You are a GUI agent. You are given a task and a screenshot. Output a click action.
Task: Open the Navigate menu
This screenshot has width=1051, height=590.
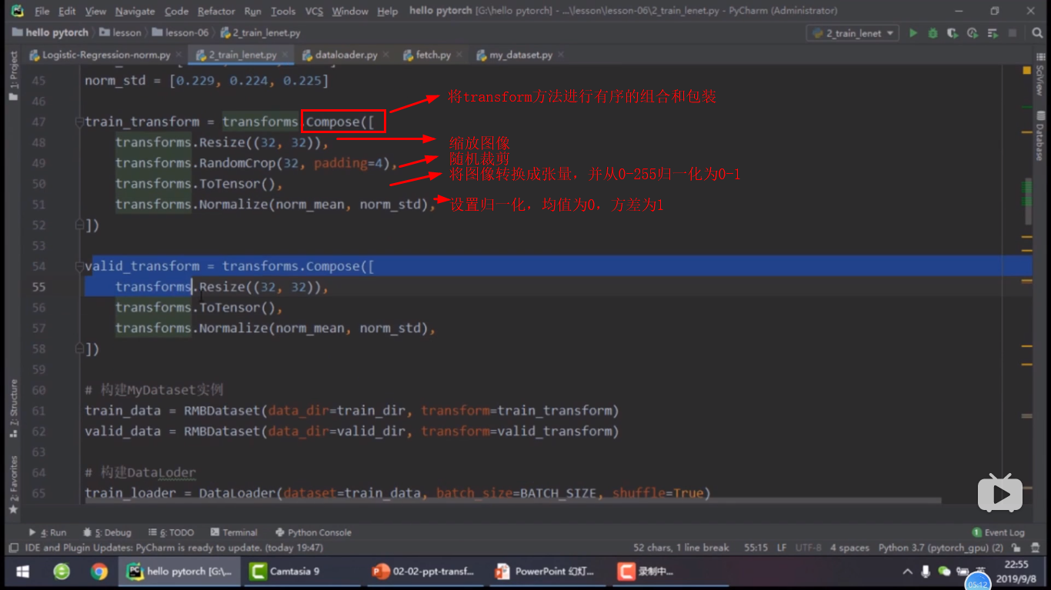(135, 12)
